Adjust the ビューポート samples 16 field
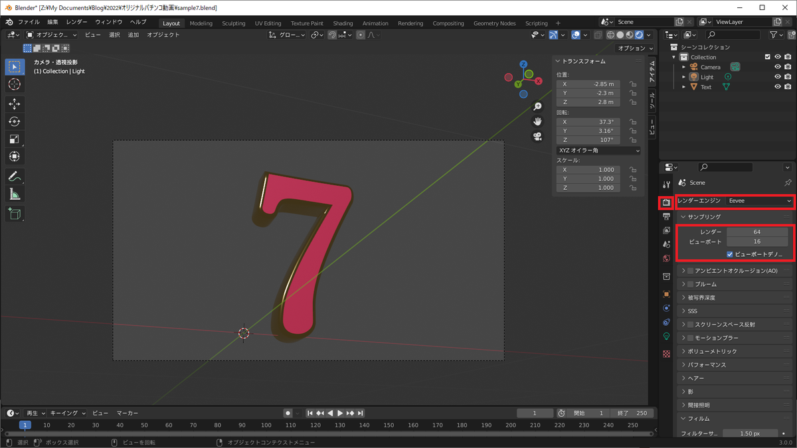This screenshot has width=797, height=448. click(757, 242)
